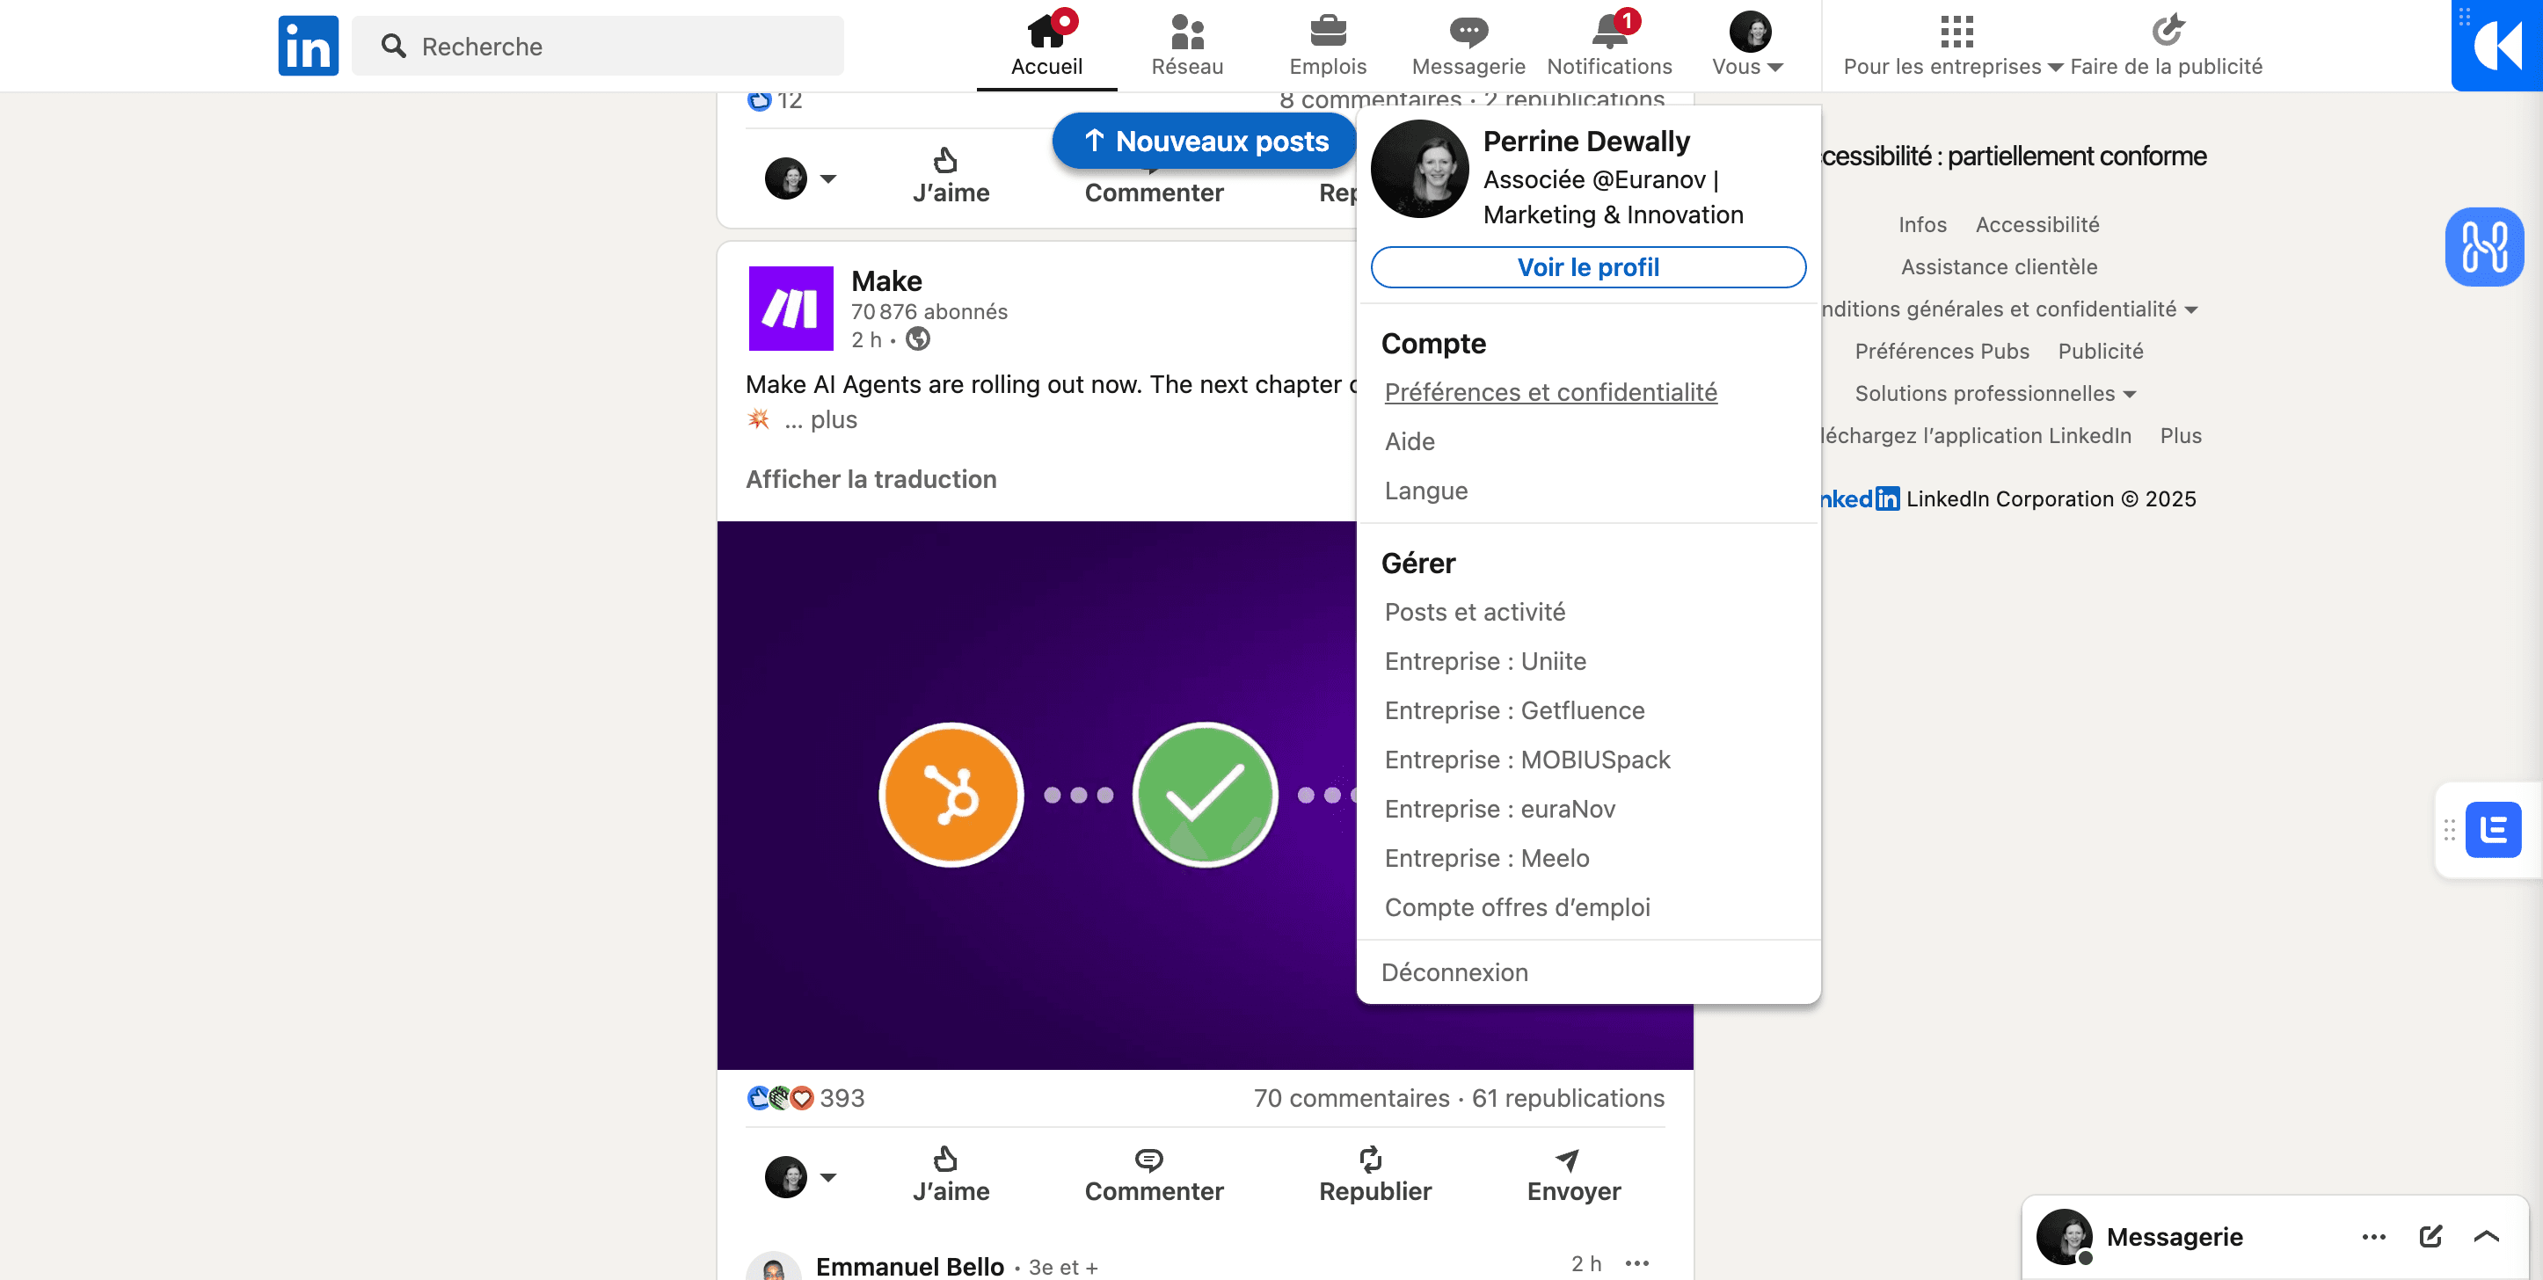The width and height of the screenshot is (2543, 1280).
Task: Open the more options on Emmanuel Bello post
Action: coord(1638,1263)
